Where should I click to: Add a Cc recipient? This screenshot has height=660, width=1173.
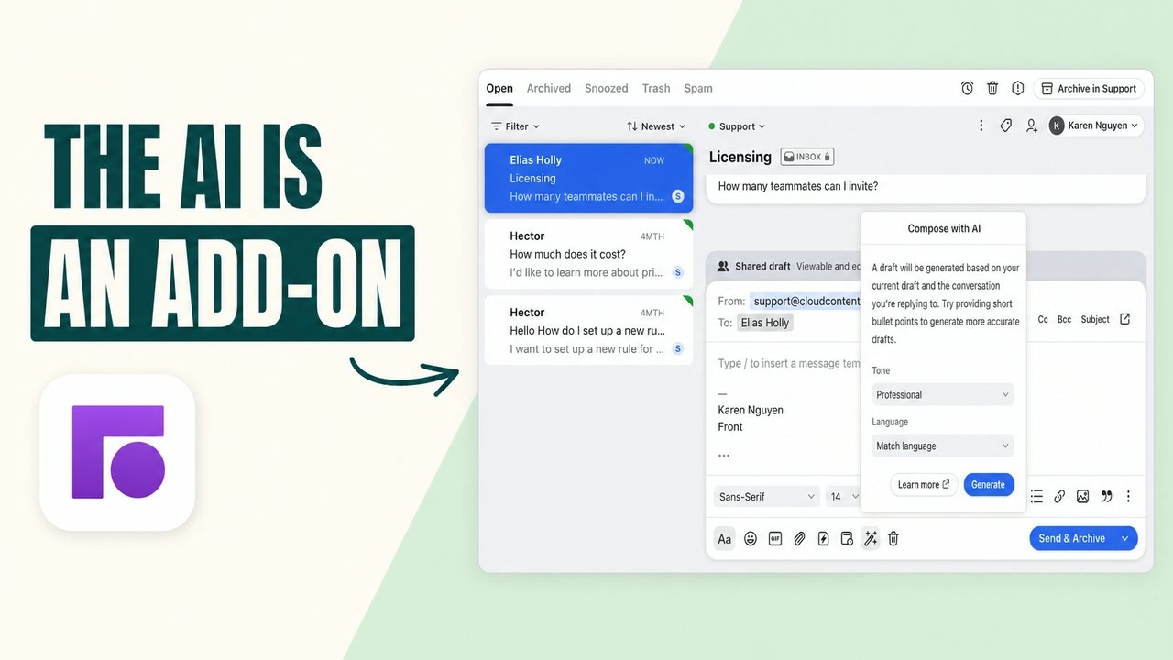(x=1043, y=319)
